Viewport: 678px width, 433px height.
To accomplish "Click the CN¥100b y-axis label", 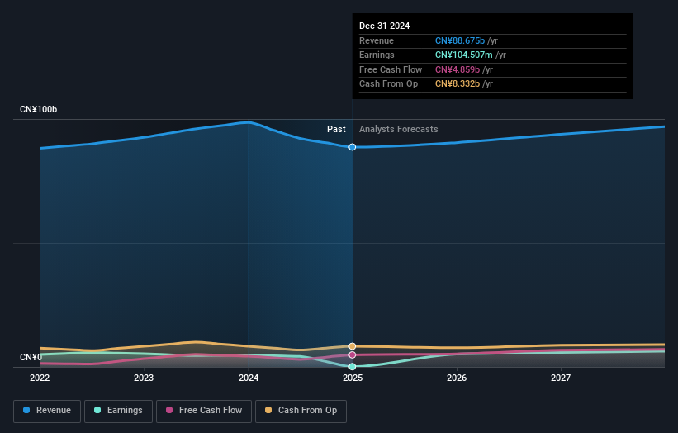I will pyautogui.click(x=39, y=109).
